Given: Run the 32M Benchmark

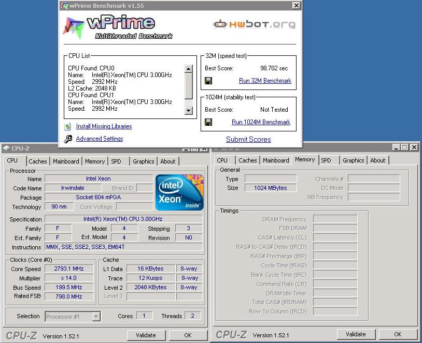Looking at the screenshot, I should (x=265, y=81).
